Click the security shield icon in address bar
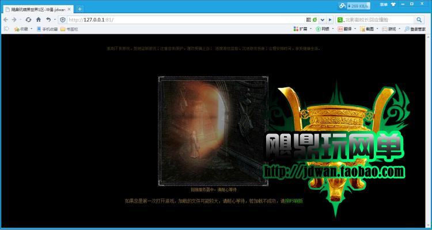The height and width of the screenshot is (230, 432). tap(63, 20)
